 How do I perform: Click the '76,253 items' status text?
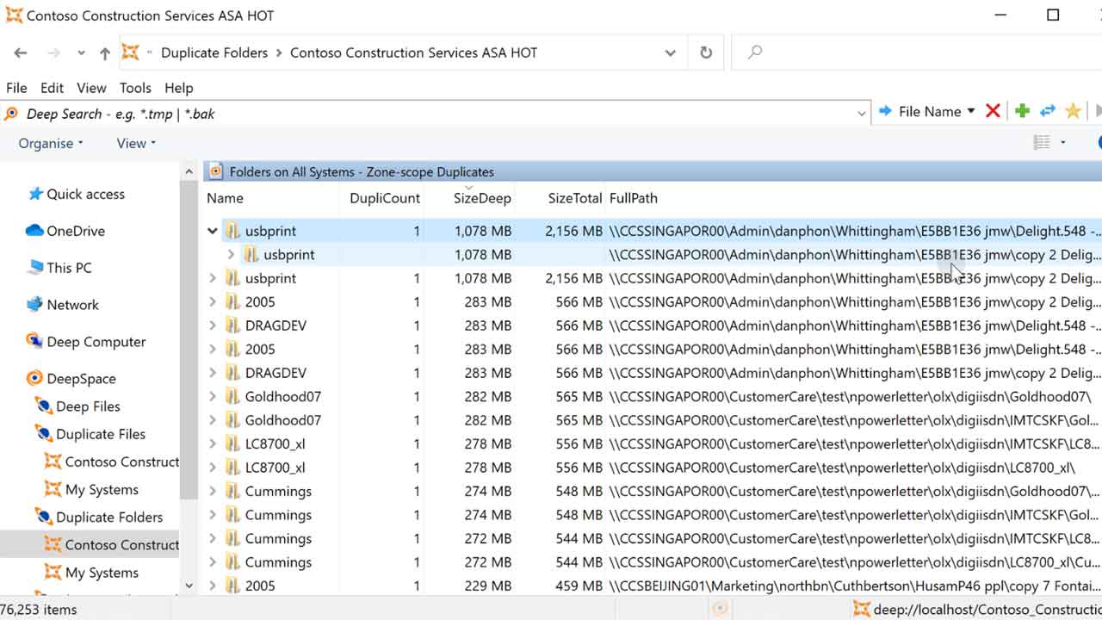[x=39, y=610]
